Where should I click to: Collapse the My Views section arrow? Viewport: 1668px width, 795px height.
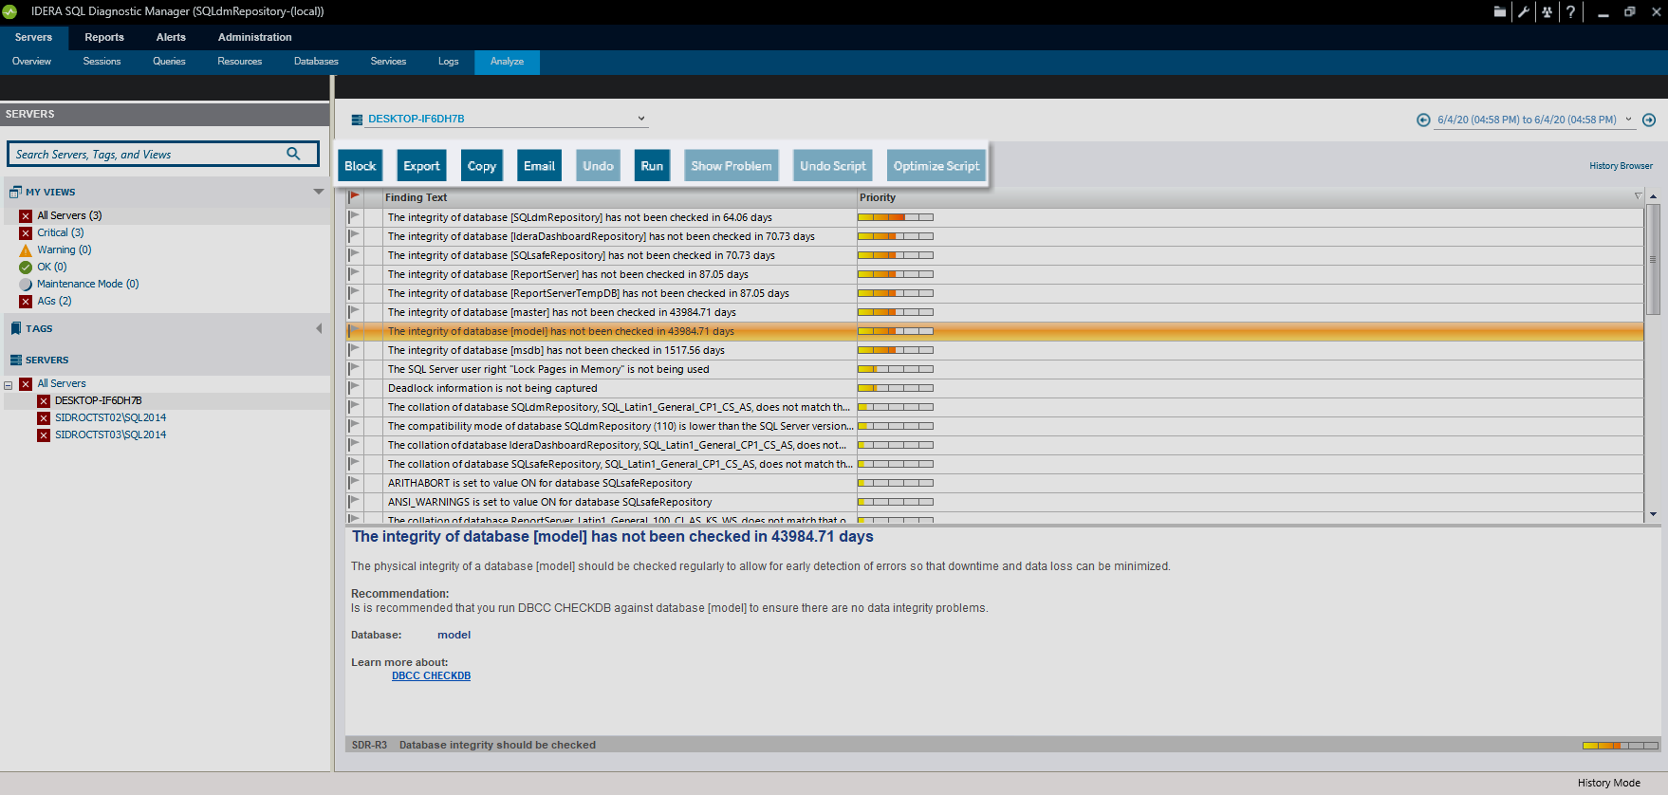pyautogui.click(x=319, y=192)
